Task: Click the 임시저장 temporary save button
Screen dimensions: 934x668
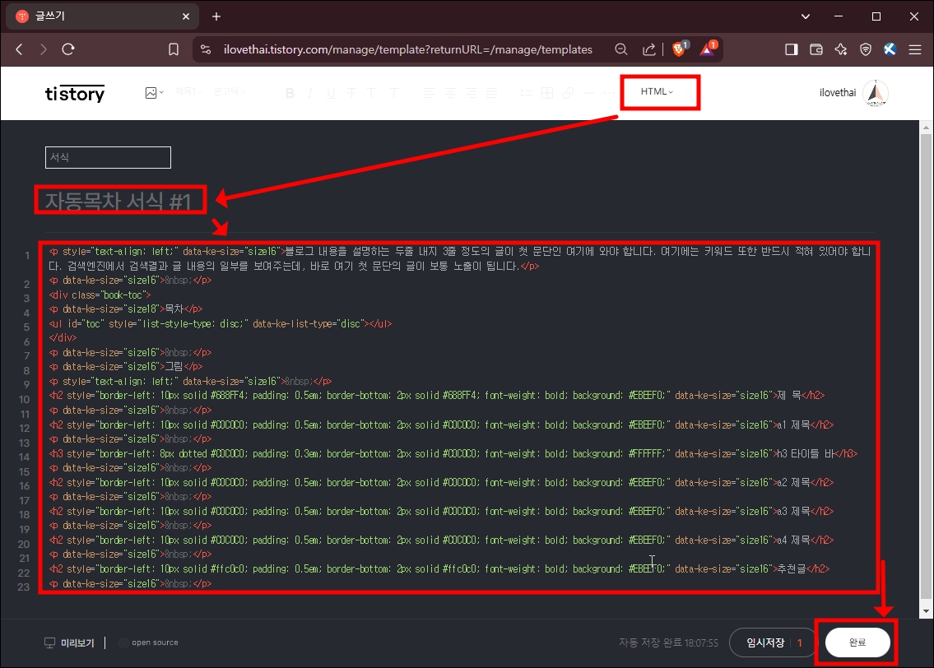Action: (765, 643)
